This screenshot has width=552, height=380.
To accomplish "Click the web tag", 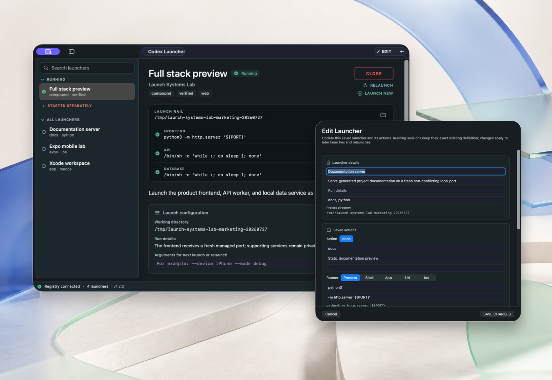I will (205, 93).
